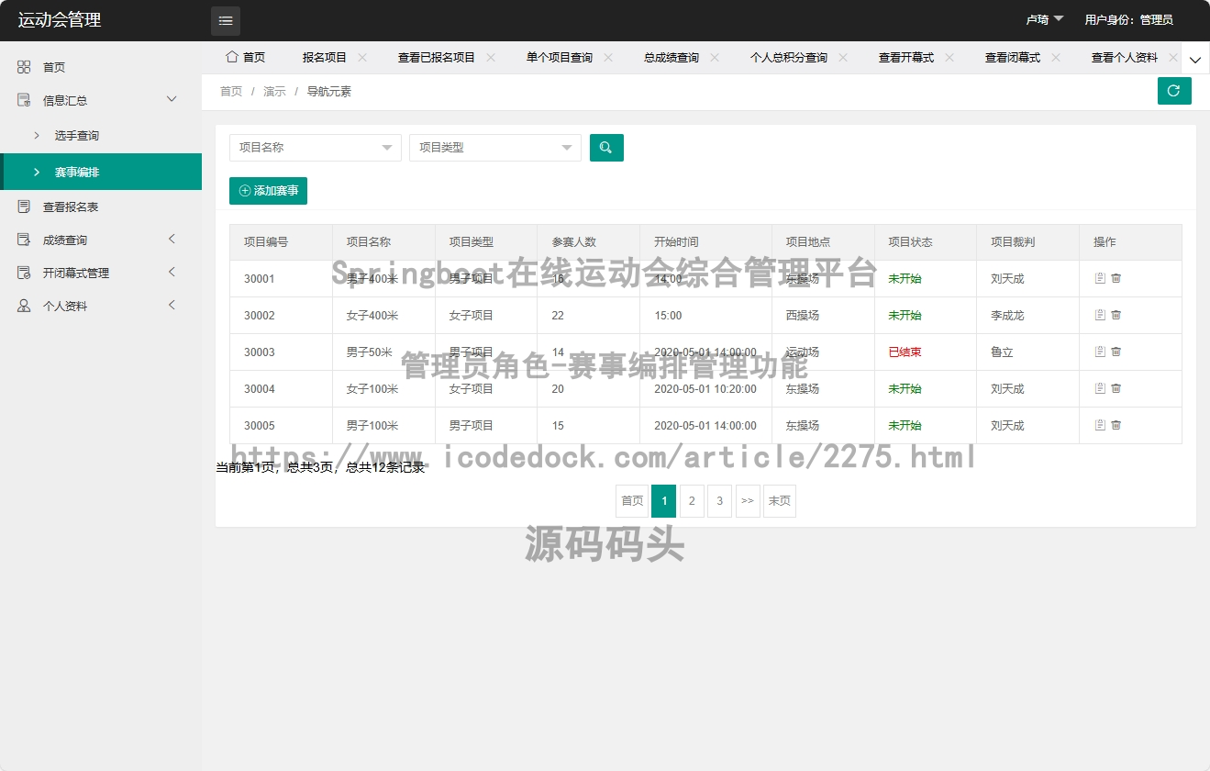
Task: Switch to the 查看个人资料 tab
Action: (x=1125, y=57)
